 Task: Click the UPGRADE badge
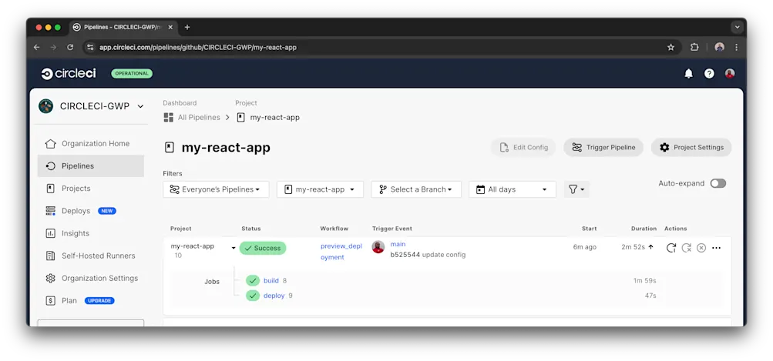(x=99, y=300)
